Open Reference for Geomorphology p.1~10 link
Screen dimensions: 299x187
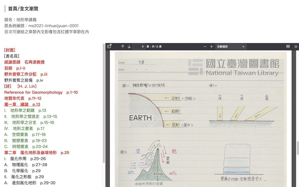tap(41, 92)
